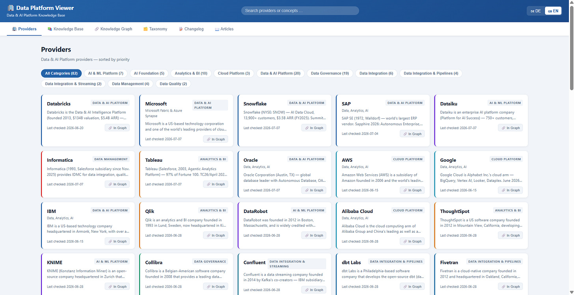This screenshot has width=574, height=295.
Task: Click In Graph on the Databricks card
Action: tap(117, 128)
